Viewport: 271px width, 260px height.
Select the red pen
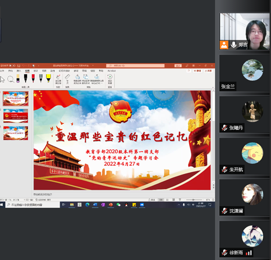(33, 78)
